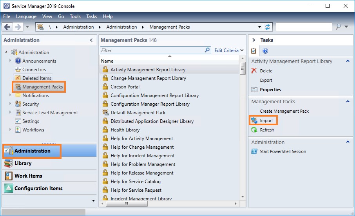Click the magnifier icon in the Filter box
The image size is (355, 216).
click(207, 50)
